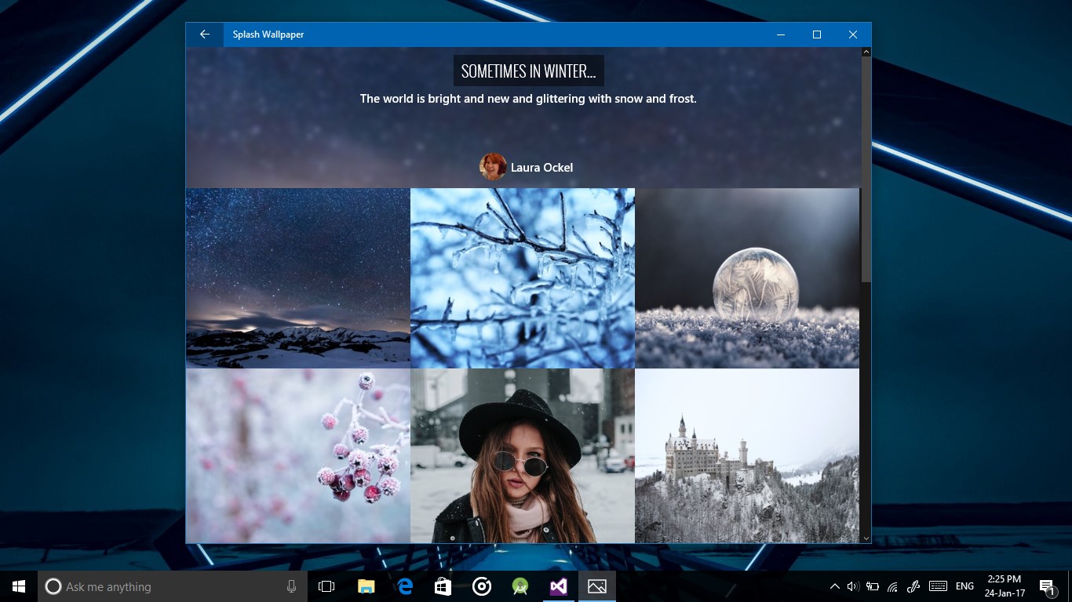
Task: Go back using the Splash Wallpaper arrow
Action: [205, 34]
